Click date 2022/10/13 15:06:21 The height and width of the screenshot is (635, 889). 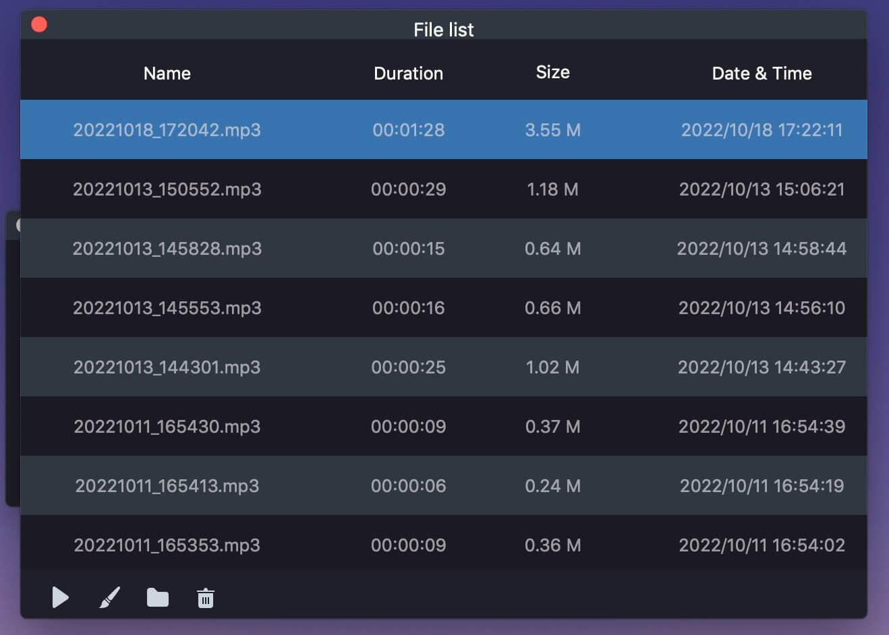point(762,189)
